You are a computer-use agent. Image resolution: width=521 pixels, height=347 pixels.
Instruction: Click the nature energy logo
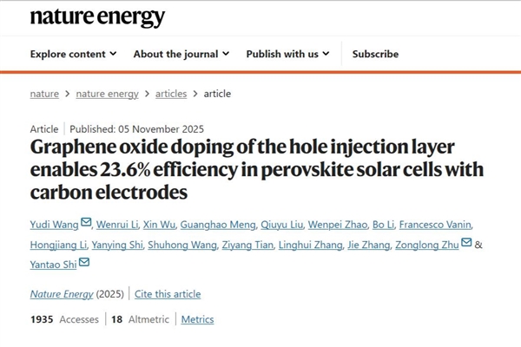[97, 17]
